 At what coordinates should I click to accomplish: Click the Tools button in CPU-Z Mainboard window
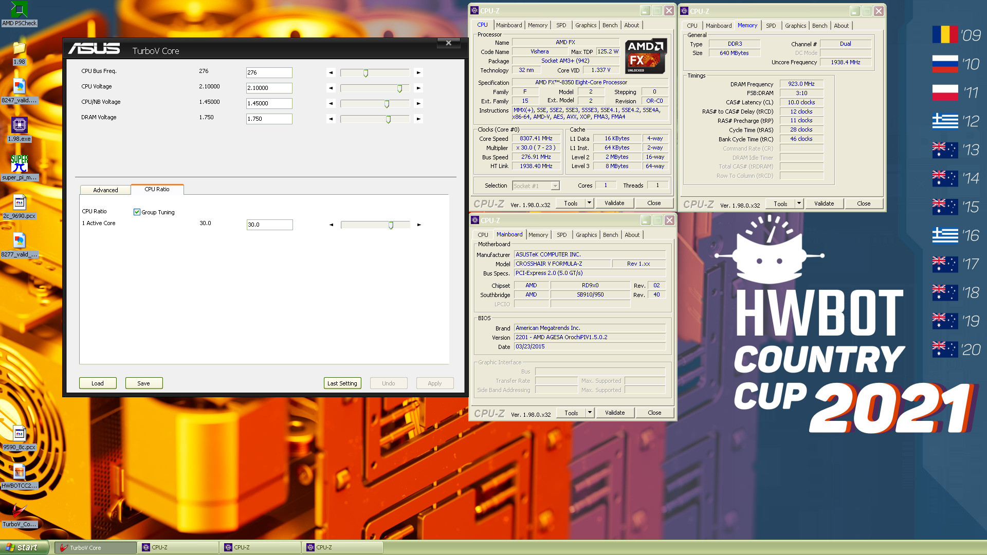(571, 413)
